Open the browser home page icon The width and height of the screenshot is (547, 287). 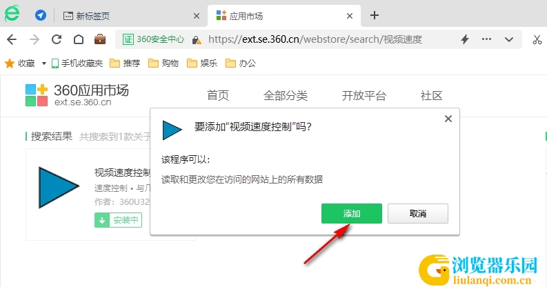coord(79,39)
